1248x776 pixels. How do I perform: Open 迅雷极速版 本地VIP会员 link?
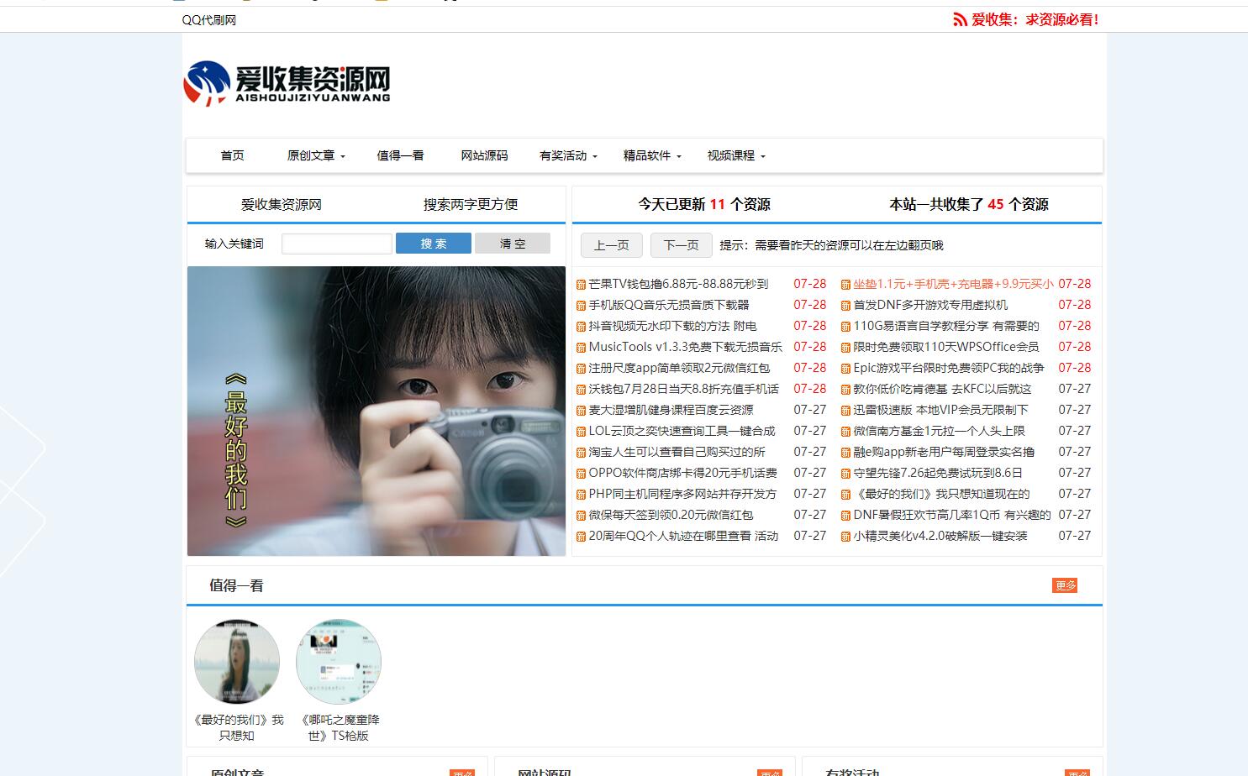click(x=940, y=410)
